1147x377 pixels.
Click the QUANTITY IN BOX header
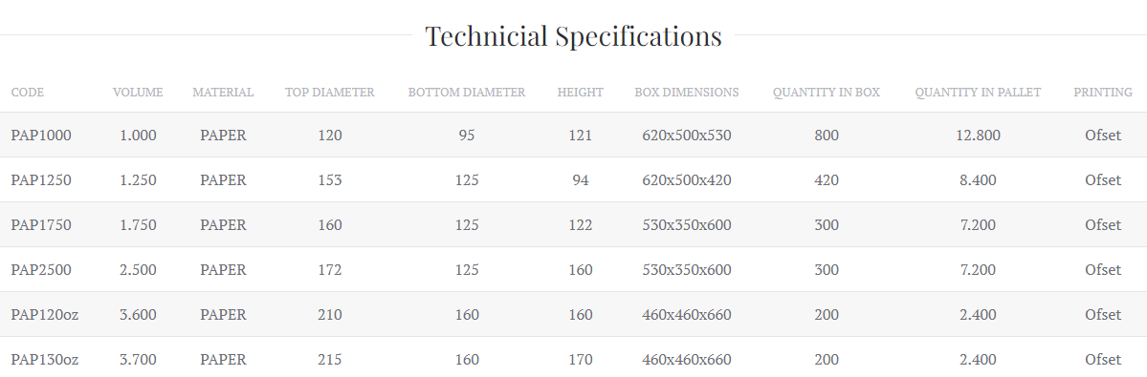tap(827, 93)
